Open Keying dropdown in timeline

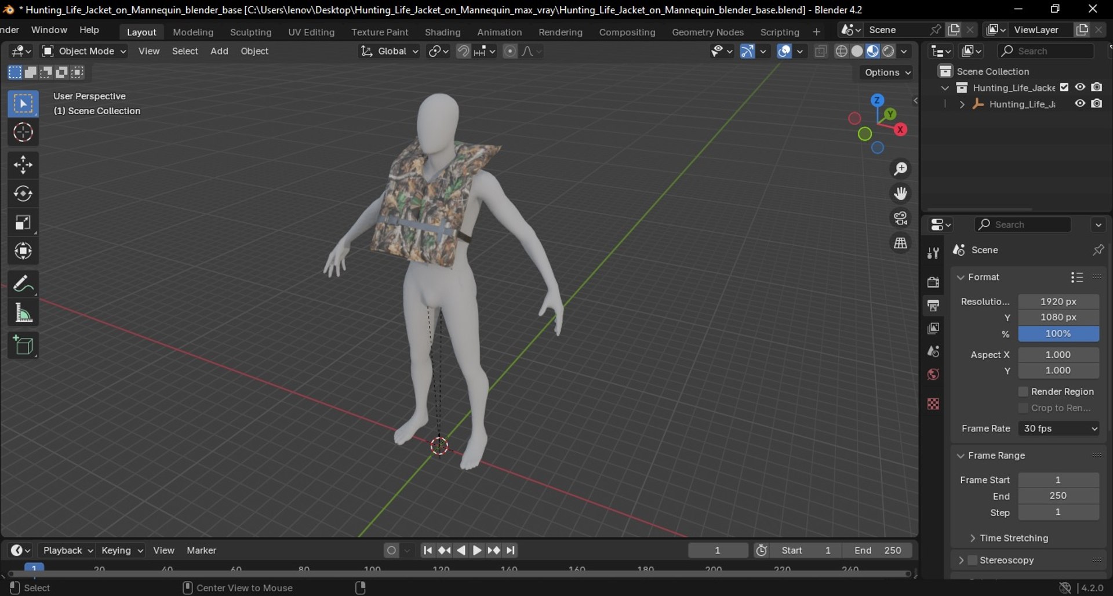pos(121,550)
